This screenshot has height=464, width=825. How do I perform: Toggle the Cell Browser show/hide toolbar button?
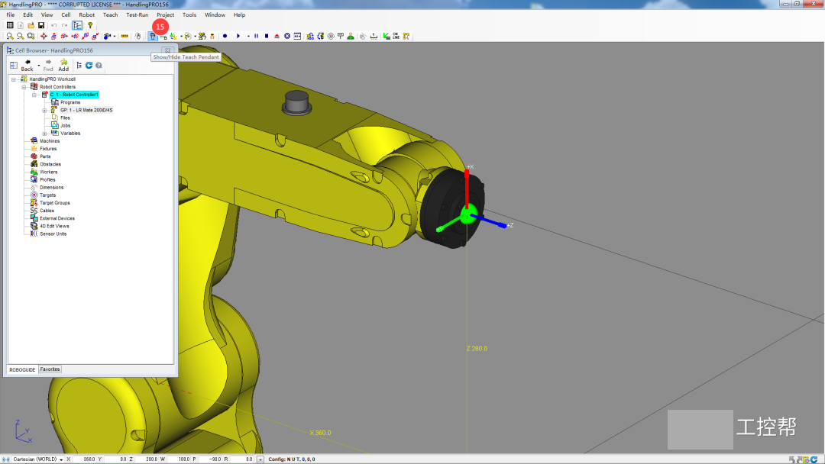(x=77, y=25)
